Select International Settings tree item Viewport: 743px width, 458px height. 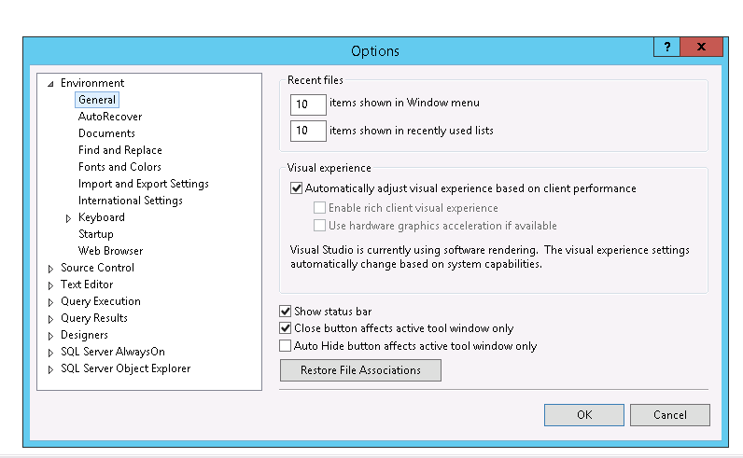(x=130, y=201)
